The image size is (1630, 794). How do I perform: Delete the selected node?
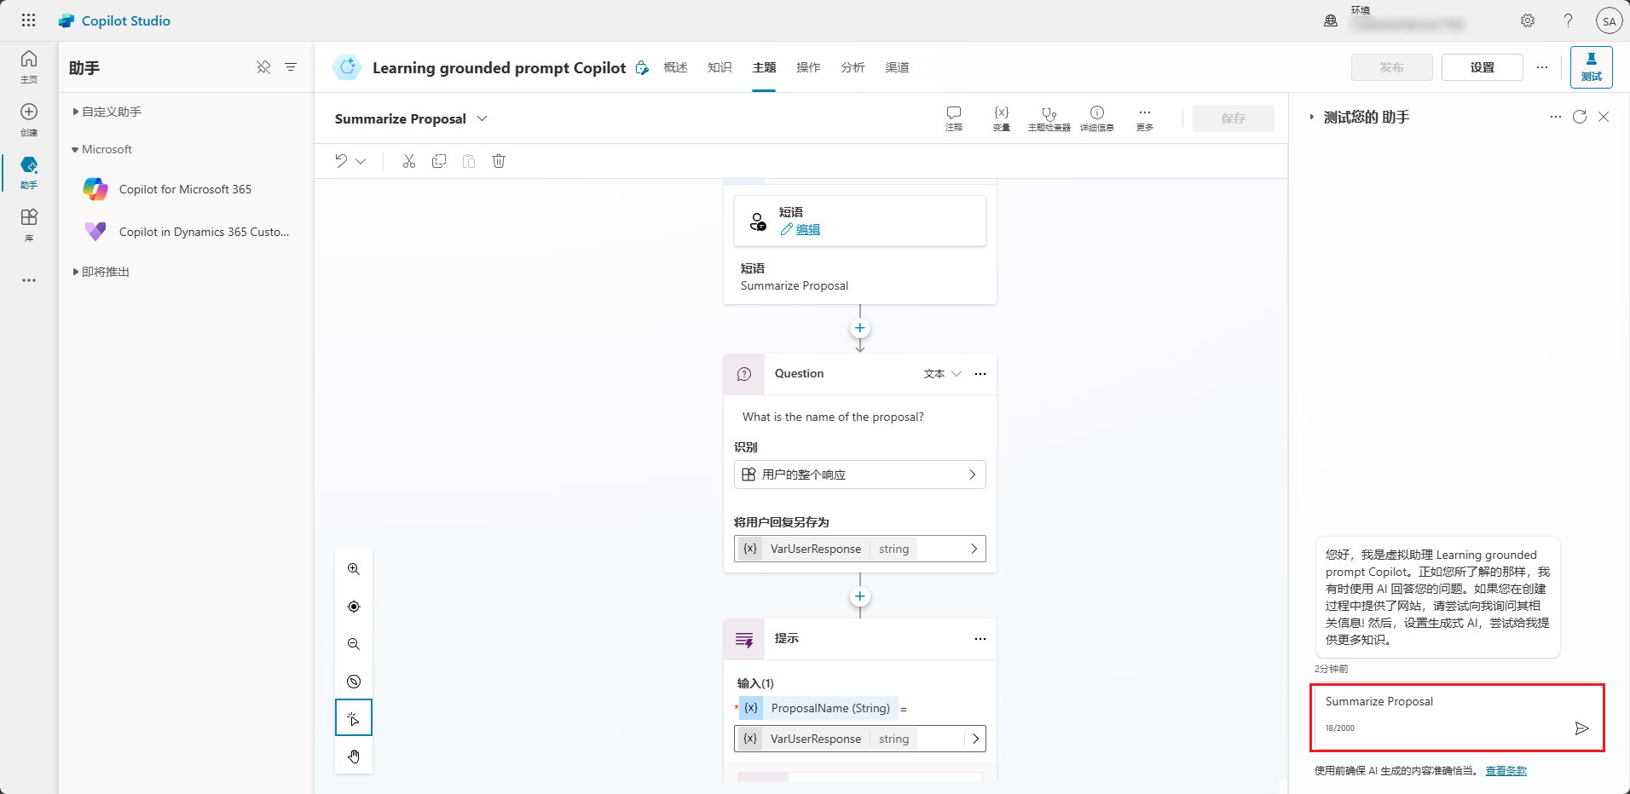click(499, 161)
